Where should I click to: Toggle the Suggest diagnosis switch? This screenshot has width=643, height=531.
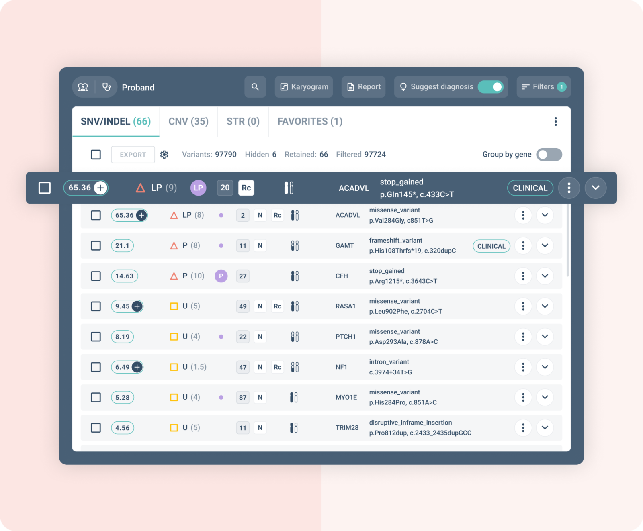click(x=491, y=87)
